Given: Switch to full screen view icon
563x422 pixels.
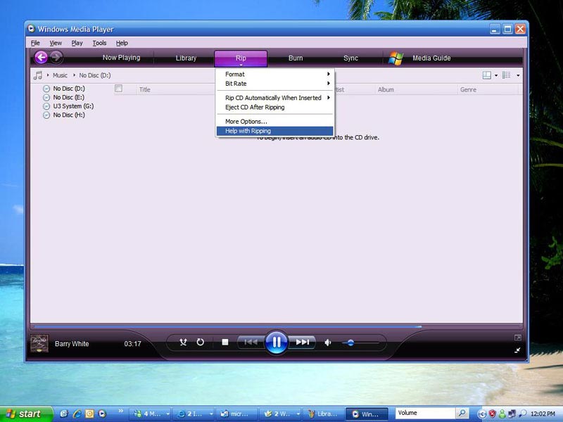Looking at the screenshot, I should [517, 338].
